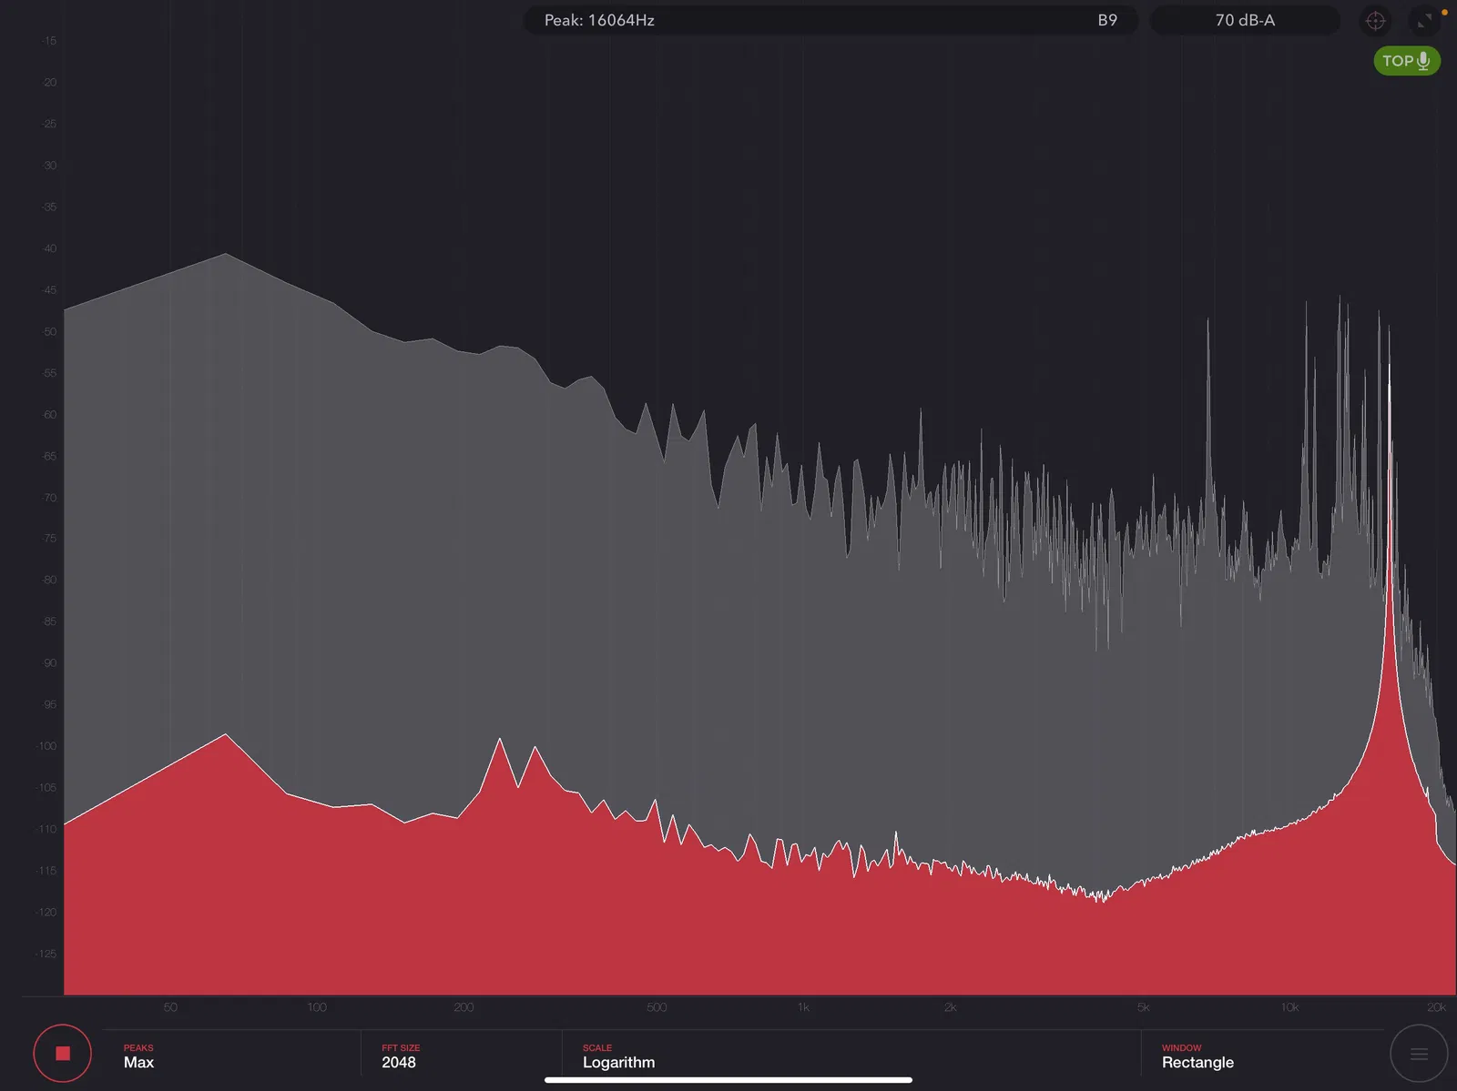Tap the 5k frequency axis label
The width and height of the screenshot is (1457, 1091).
tap(1143, 1007)
